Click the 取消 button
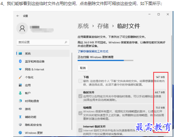The width and height of the screenshot is (174, 137). pos(83,68)
